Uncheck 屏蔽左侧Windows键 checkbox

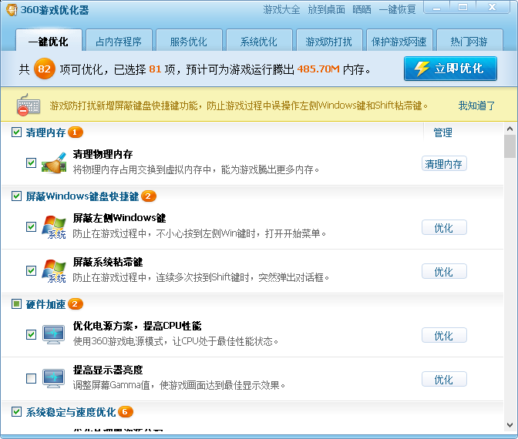tap(31, 226)
